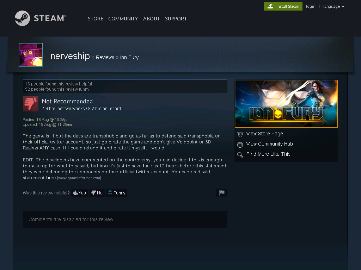Viewport: 361px width, 270px height.
Task: Go to the ABOUT page
Action: point(152,19)
